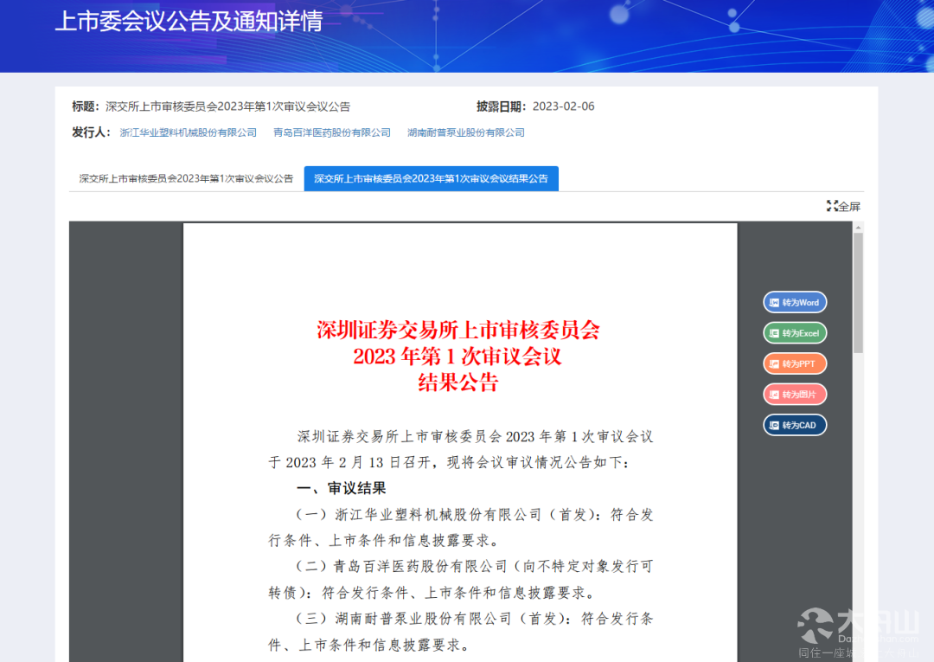Select the 审议会议结果公告 tab
Image resolution: width=934 pixels, height=662 pixels.
pos(432,179)
